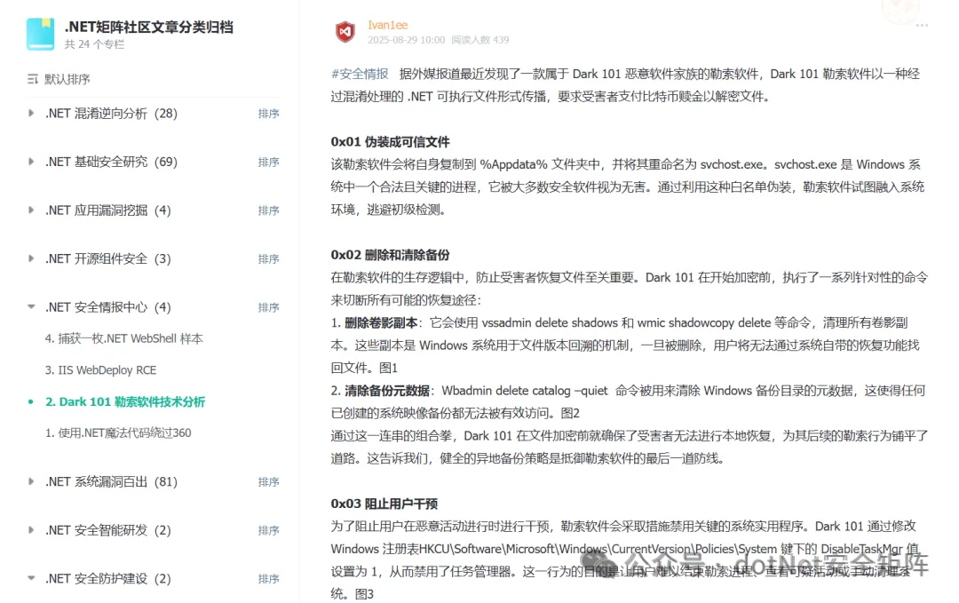Expand the .NET 开源组件安全 category
Viewport: 959px width, 603px height.
click(31, 258)
